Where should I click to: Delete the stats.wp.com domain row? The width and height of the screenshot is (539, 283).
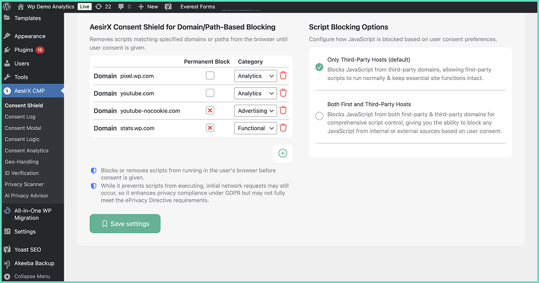pos(283,128)
